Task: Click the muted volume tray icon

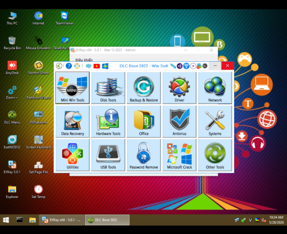Action: click(263, 220)
